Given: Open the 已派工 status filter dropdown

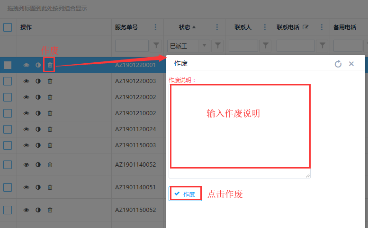Looking at the screenshot, I should pos(205,46).
